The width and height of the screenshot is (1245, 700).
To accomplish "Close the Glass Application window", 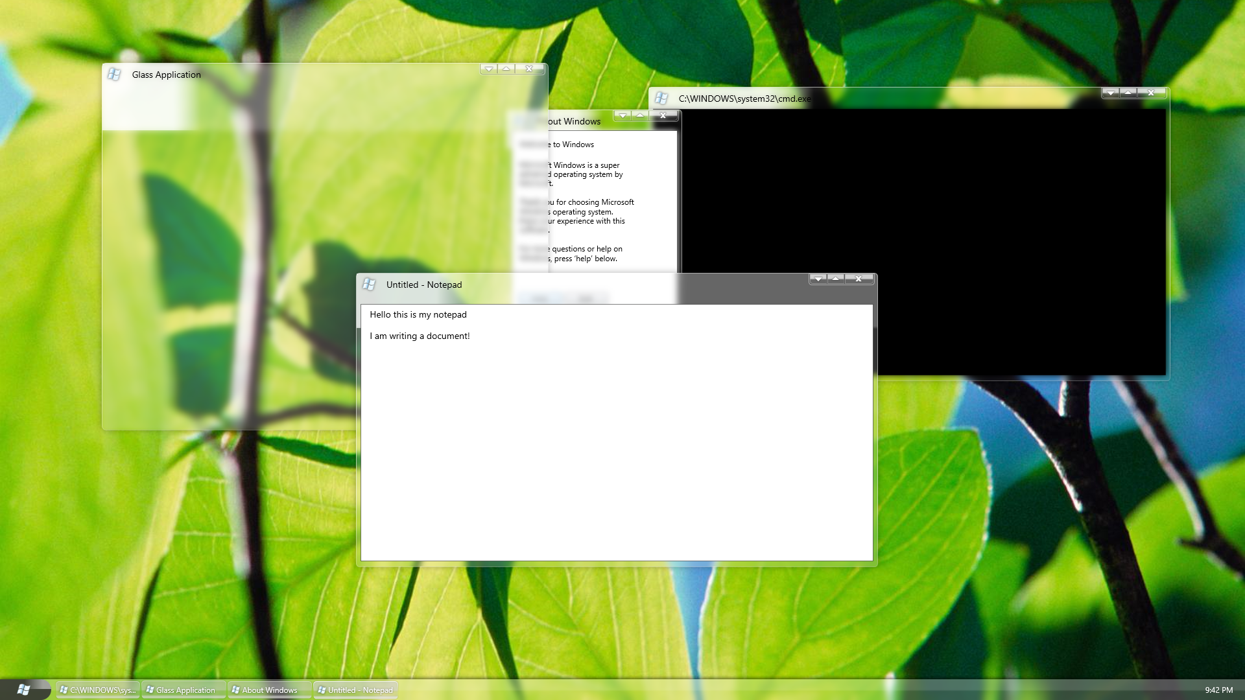I will [x=529, y=69].
